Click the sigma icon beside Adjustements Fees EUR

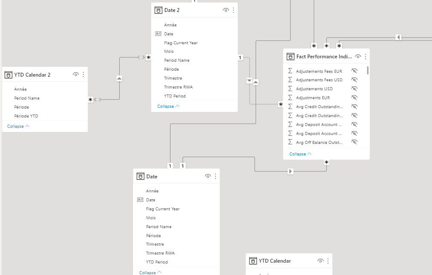tap(290, 71)
